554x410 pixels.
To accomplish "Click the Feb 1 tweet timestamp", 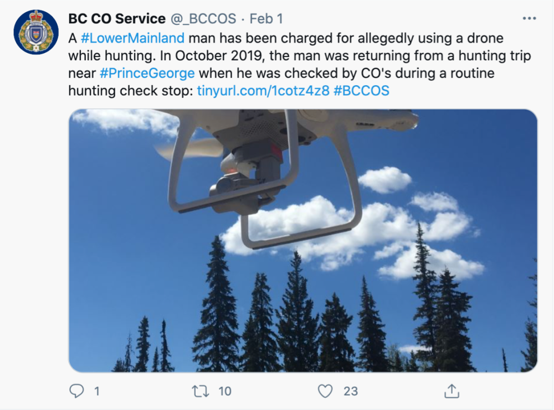I will pyautogui.click(x=266, y=19).
